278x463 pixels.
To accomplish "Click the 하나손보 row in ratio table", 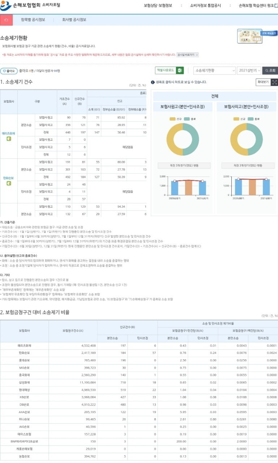I will pos(139,419).
